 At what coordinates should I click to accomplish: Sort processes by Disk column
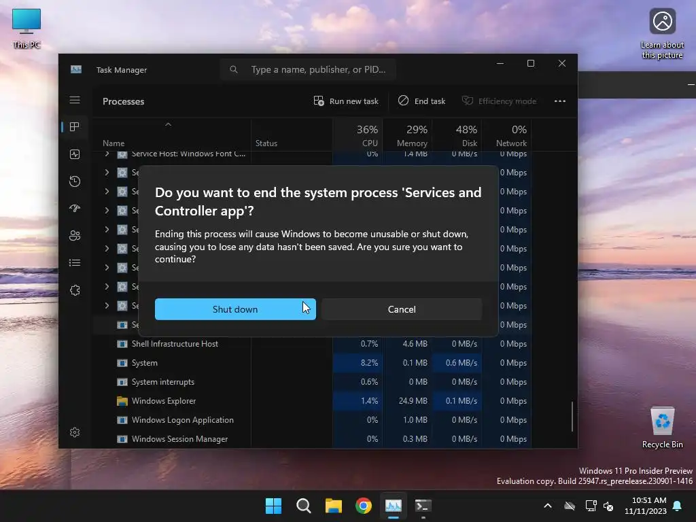tap(458, 136)
